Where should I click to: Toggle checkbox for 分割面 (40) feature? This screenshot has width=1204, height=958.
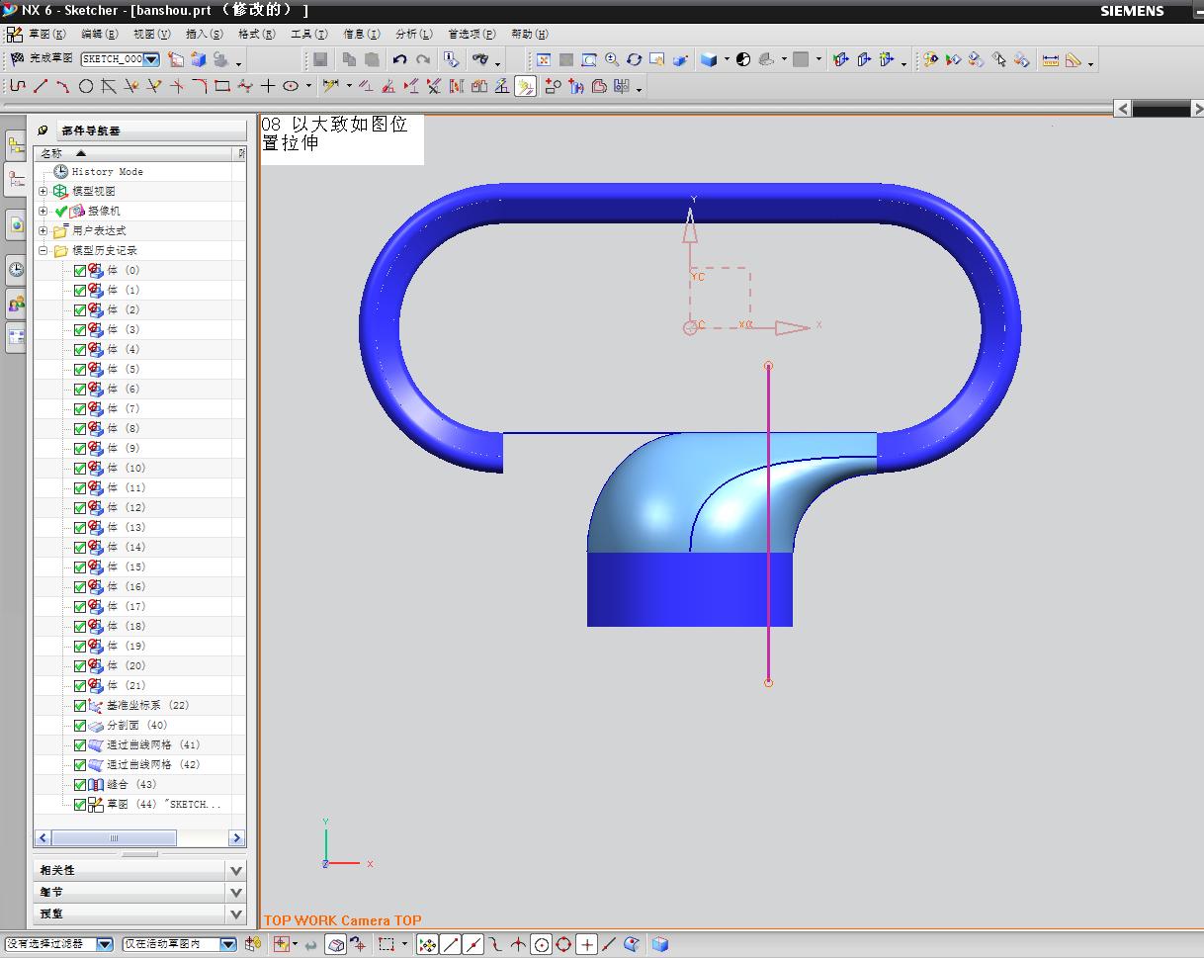(80, 725)
